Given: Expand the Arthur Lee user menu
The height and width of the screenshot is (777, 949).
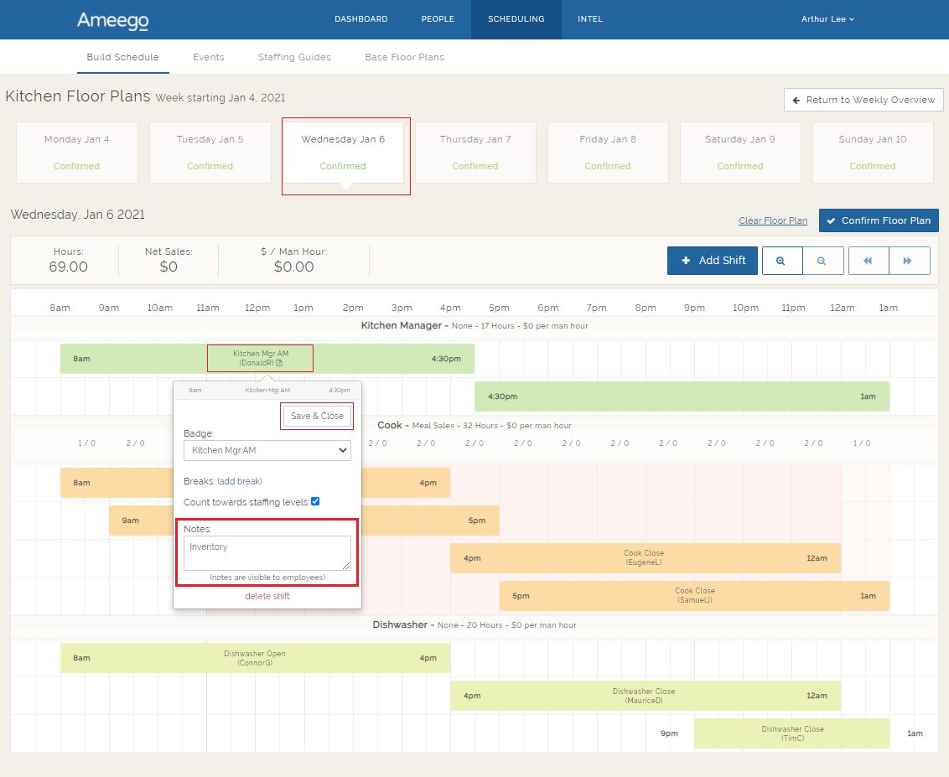Looking at the screenshot, I should pos(827,19).
